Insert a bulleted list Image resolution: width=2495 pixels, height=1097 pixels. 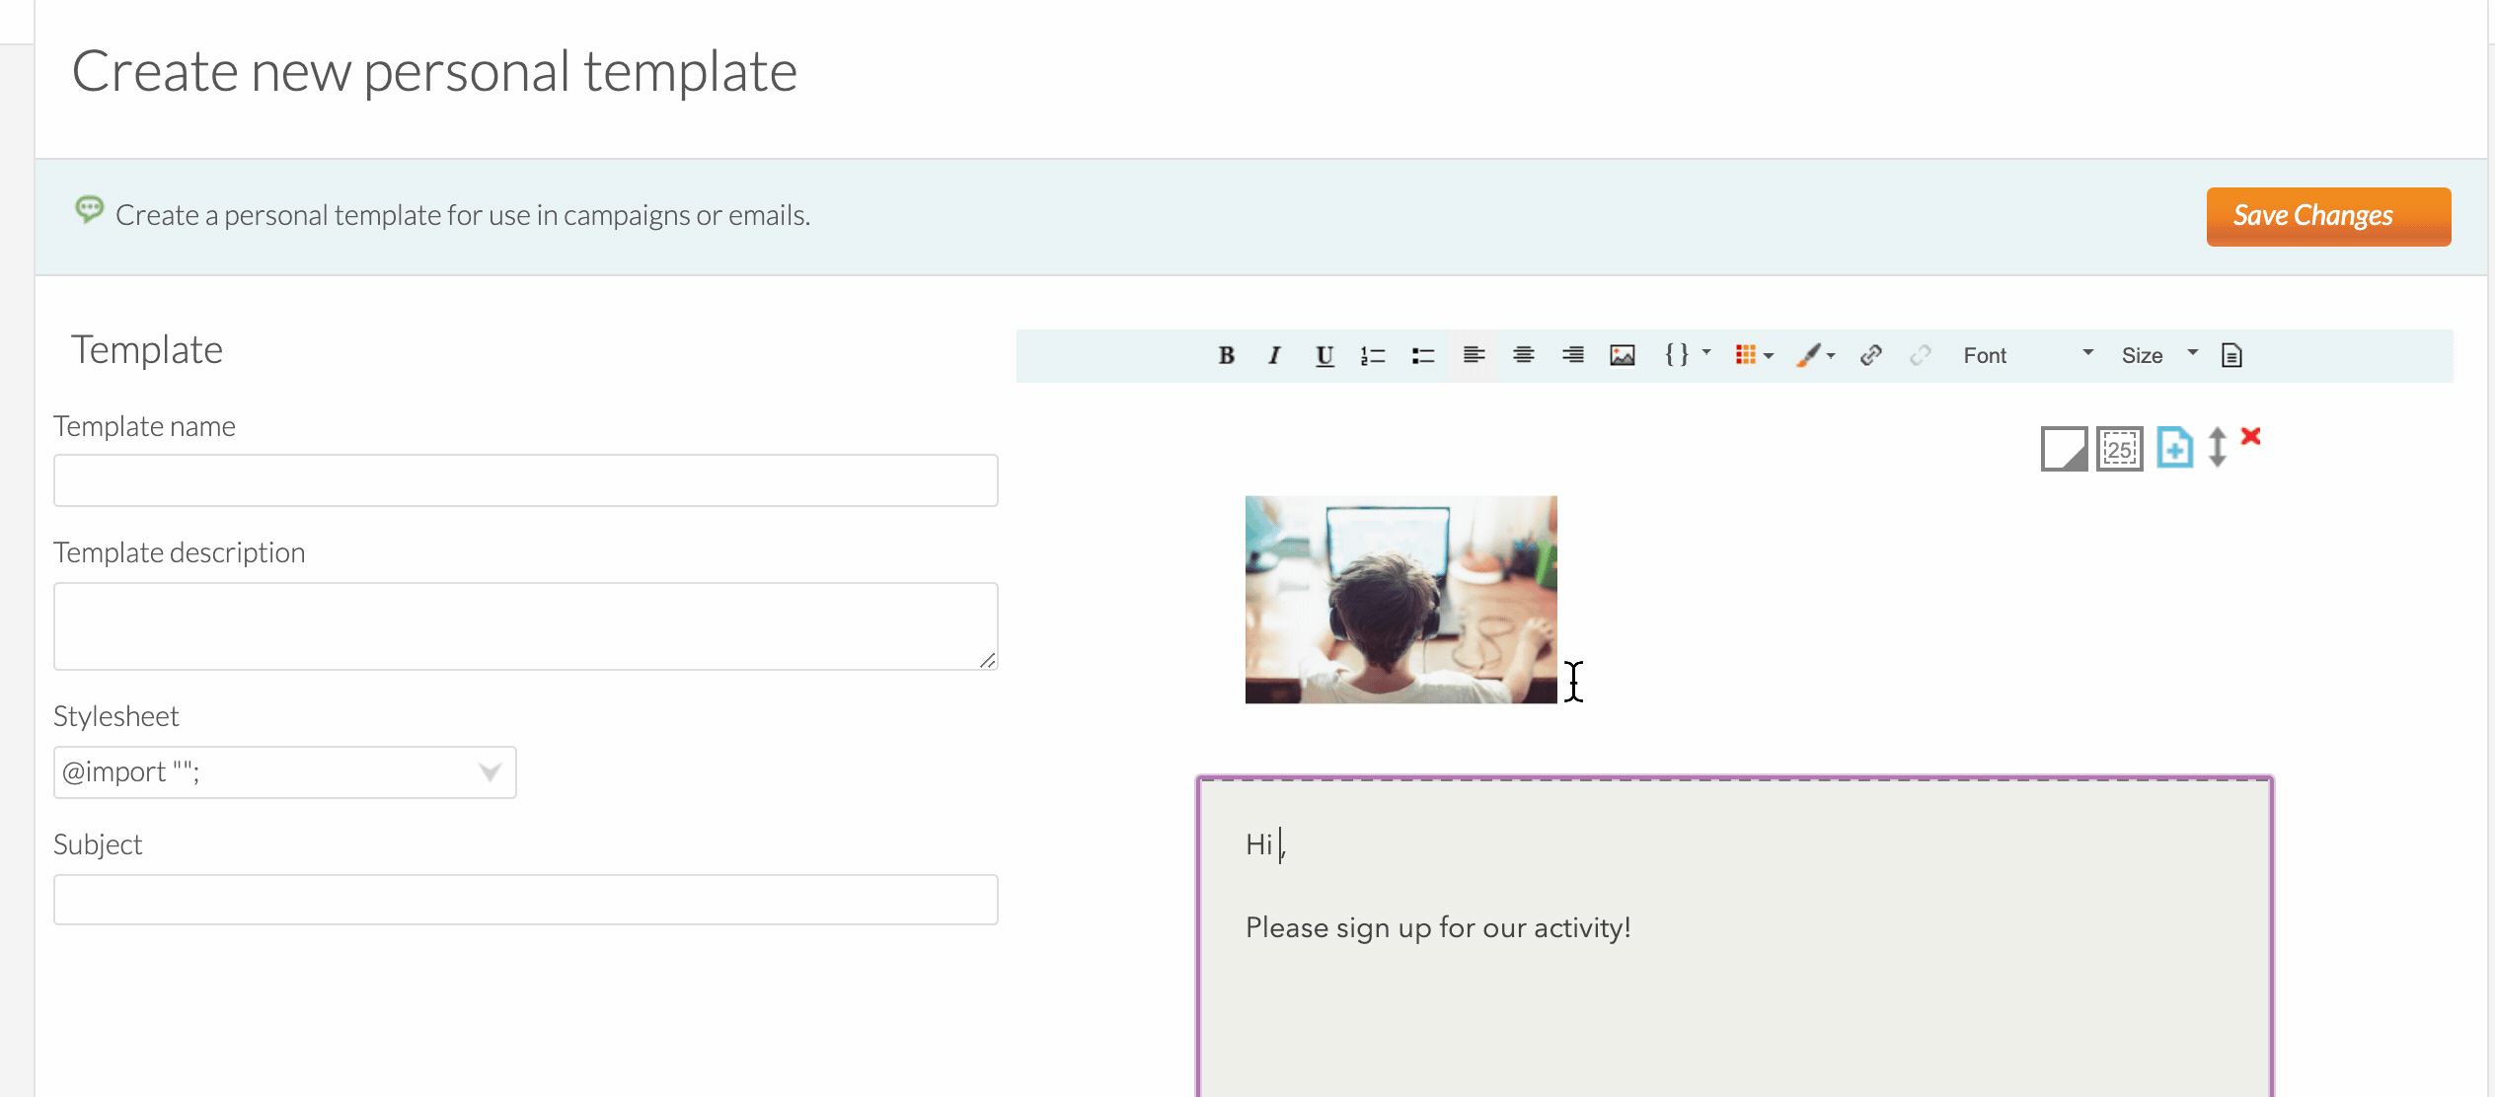(1423, 355)
